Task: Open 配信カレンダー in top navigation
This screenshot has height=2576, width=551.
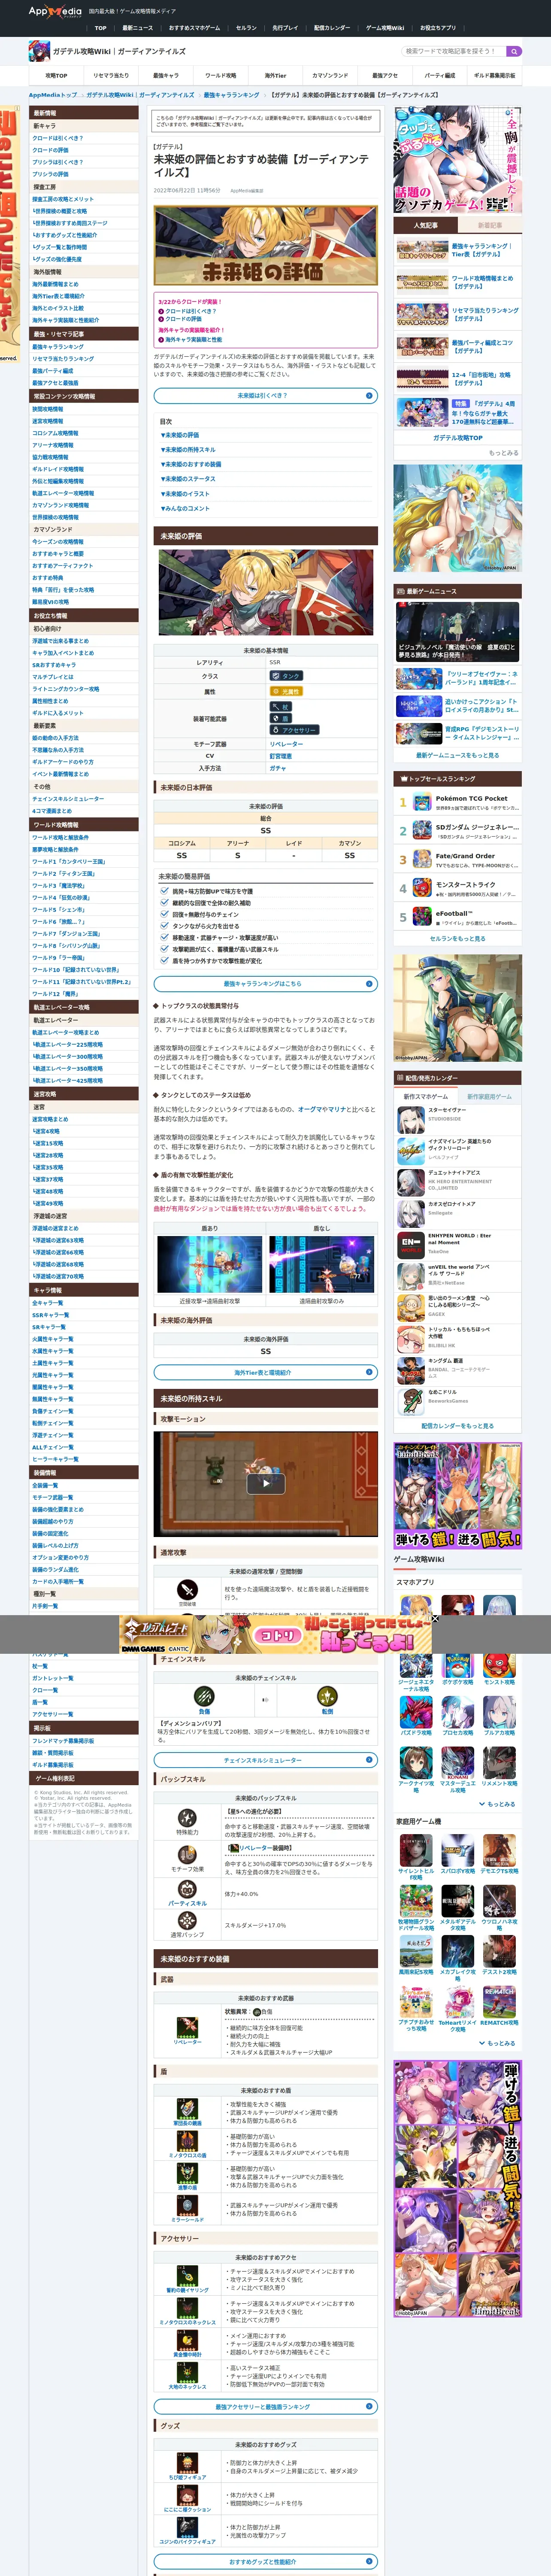Action: (x=332, y=28)
